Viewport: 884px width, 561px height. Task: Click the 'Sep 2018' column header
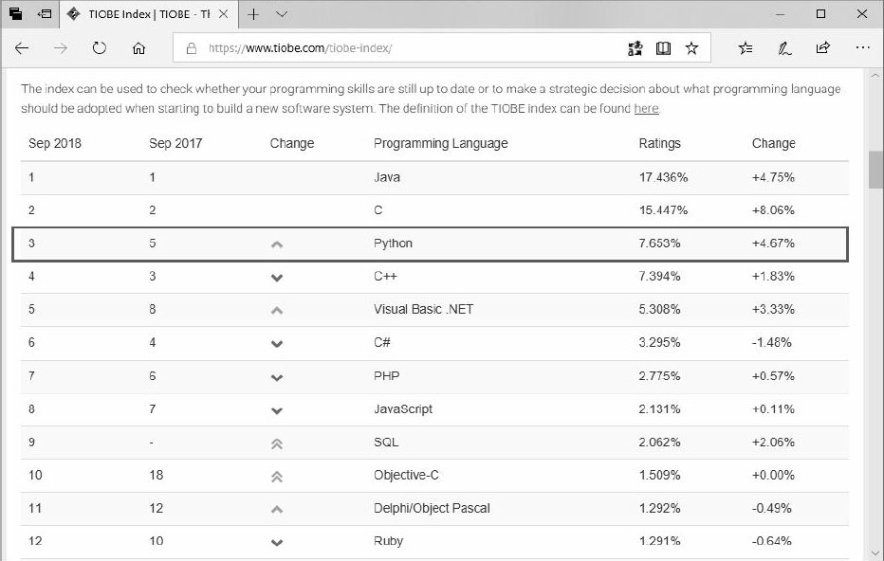tap(55, 143)
